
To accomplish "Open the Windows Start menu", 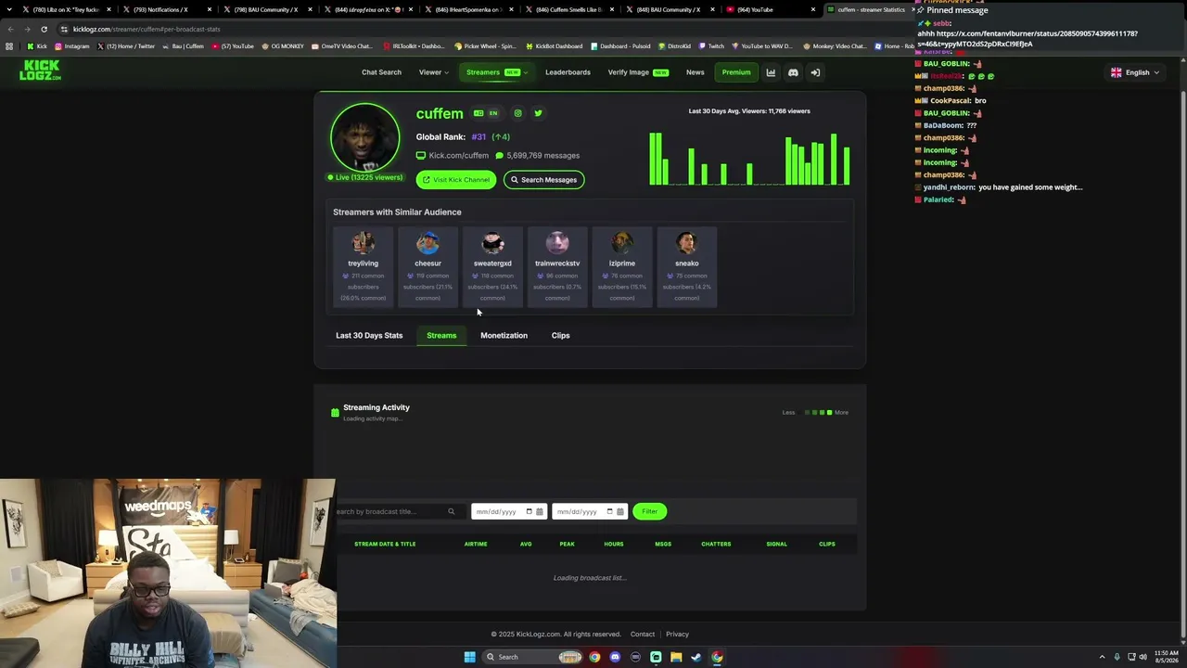I will pos(469,657).
